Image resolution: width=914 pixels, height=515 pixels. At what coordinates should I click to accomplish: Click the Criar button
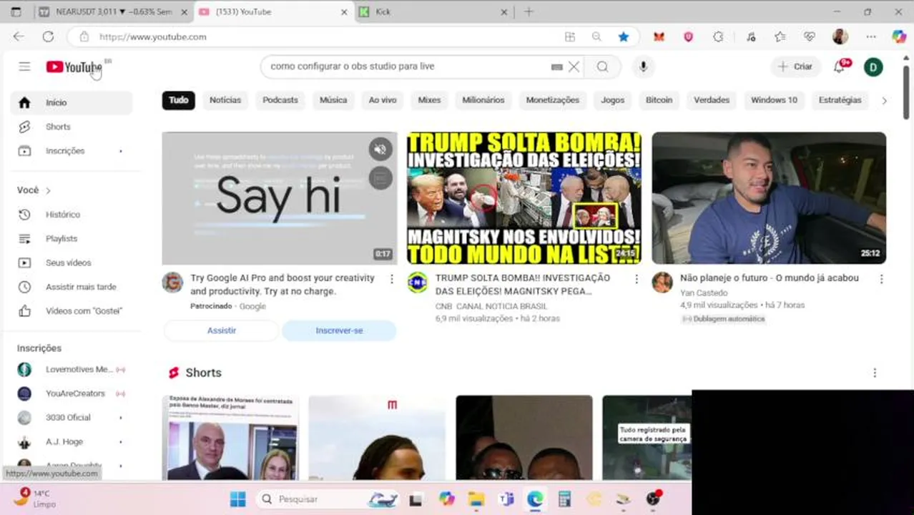point(795,67)
